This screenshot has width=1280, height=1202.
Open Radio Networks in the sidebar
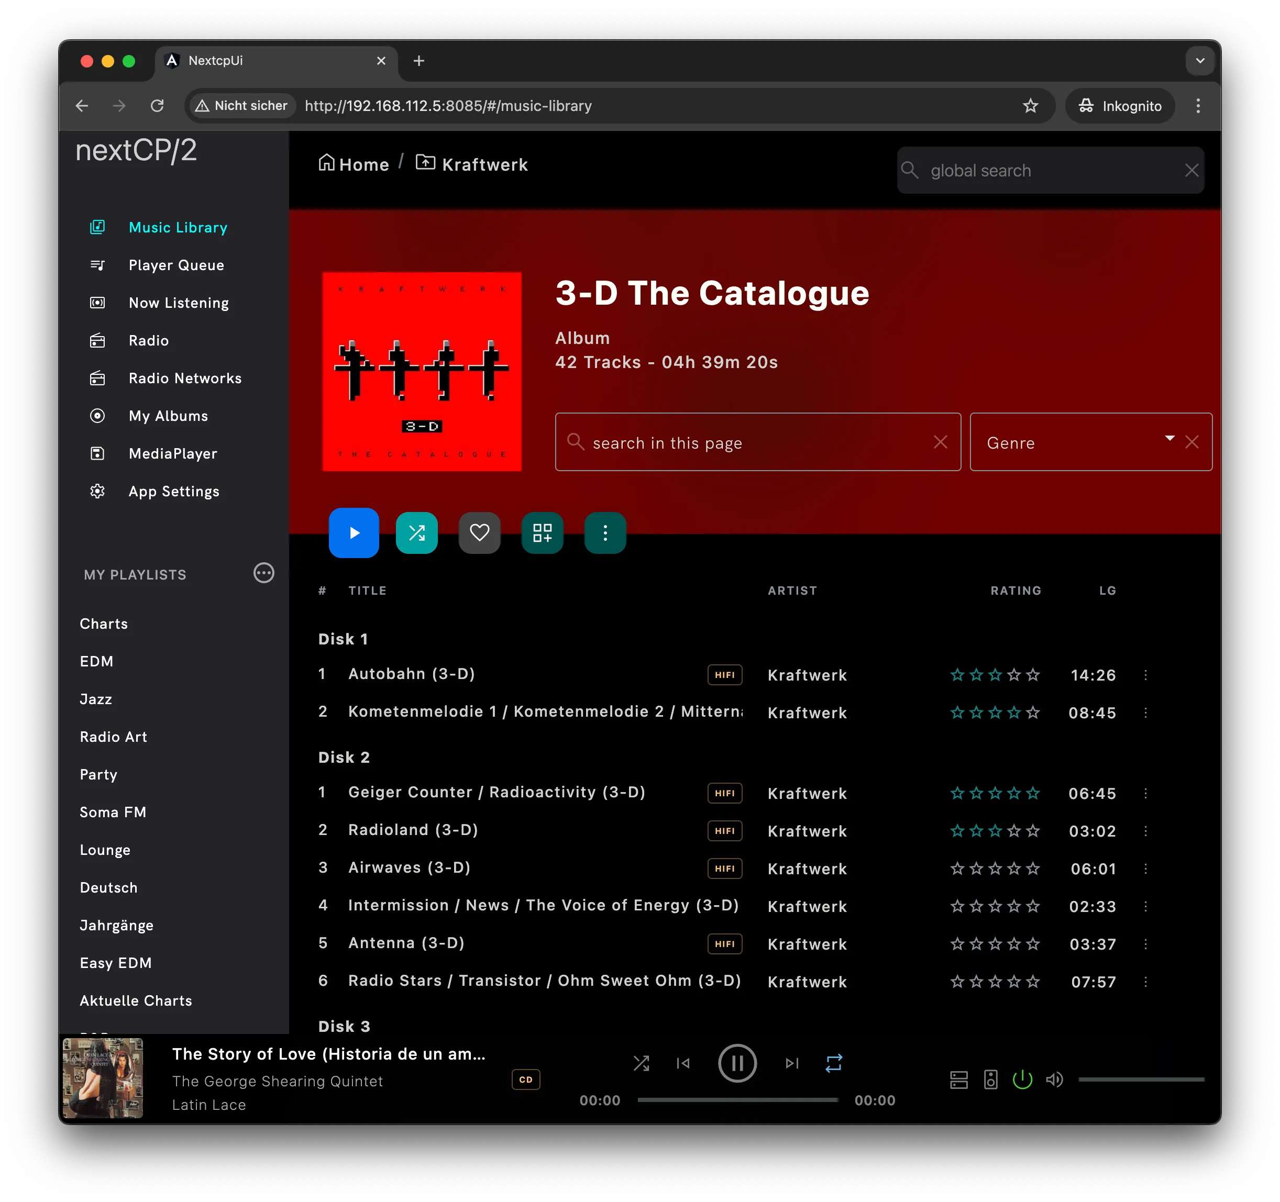pos(185,379)
